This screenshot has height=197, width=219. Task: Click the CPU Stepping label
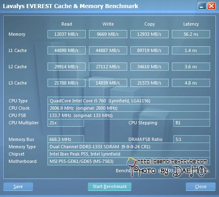(143, 123)
